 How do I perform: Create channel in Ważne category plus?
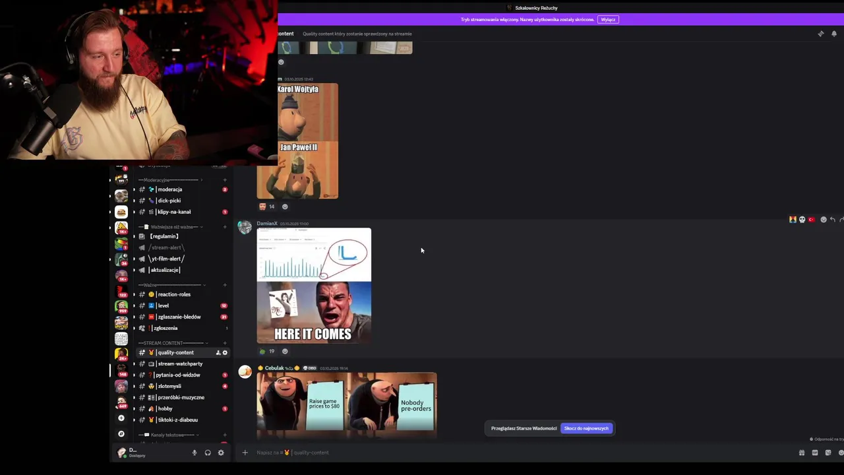click(x=225, y=285)
